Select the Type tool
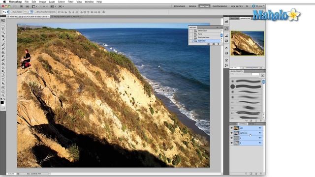Image resolution: width=315 pixels, height=177 pixels. tap(3, 80)
